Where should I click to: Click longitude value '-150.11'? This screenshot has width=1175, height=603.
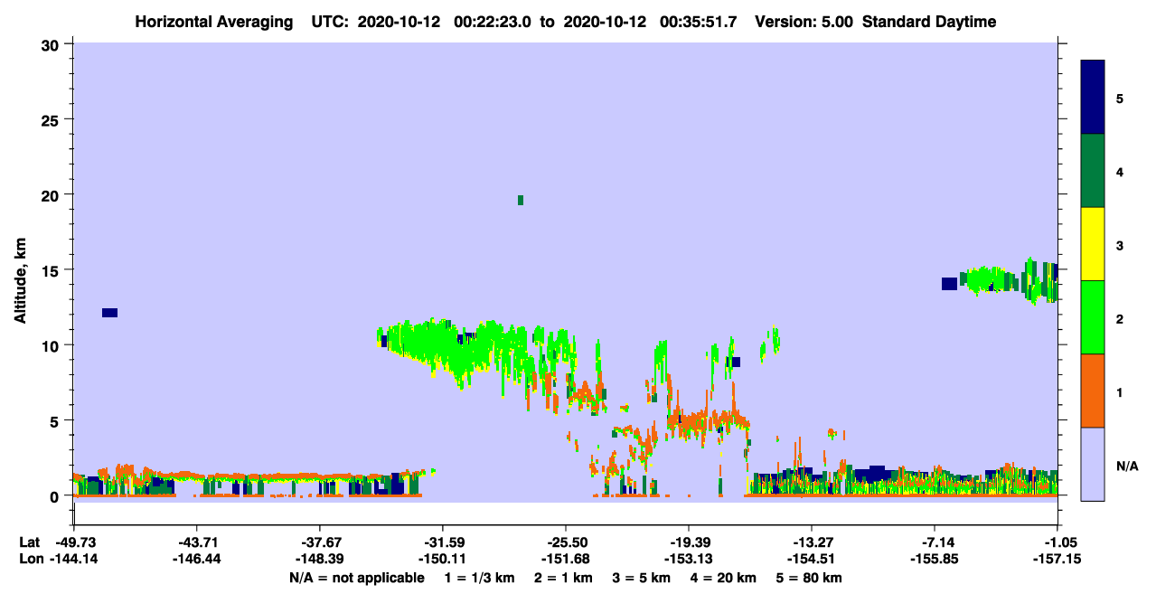[x=443, y=559]
